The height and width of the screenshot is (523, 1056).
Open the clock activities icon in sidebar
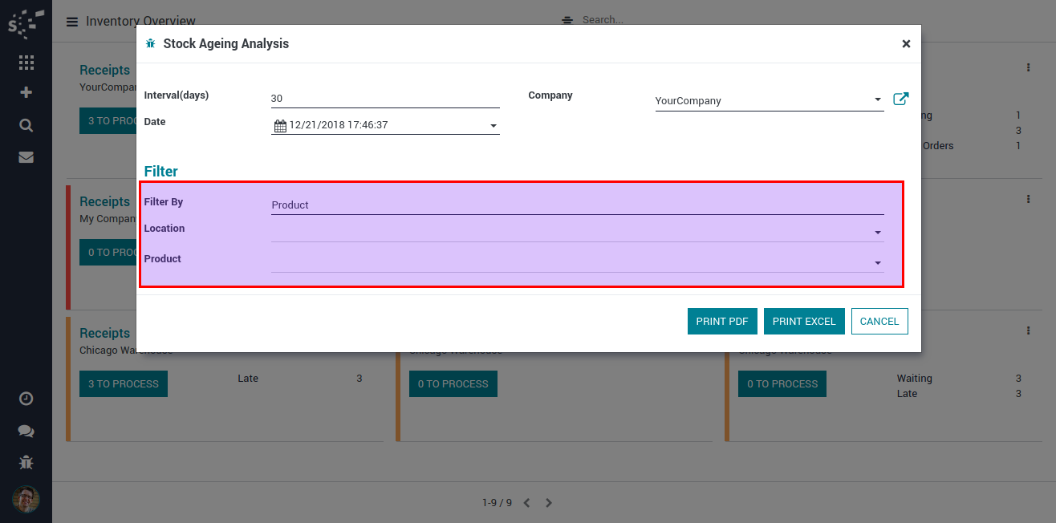(26, 399)
